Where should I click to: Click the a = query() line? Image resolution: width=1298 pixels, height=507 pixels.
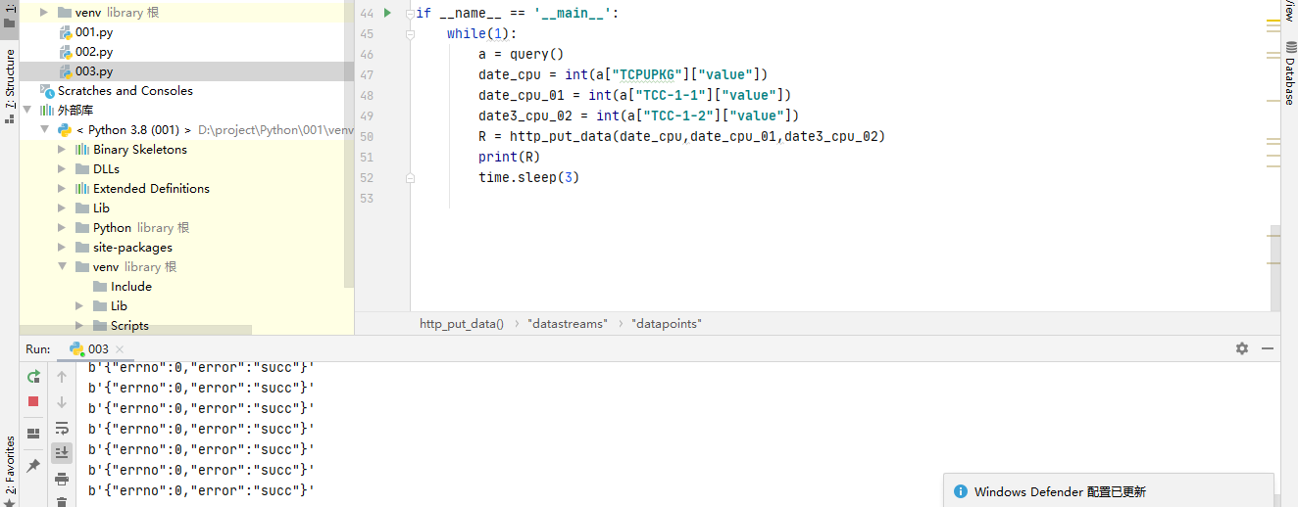click(x=521, y=54)
